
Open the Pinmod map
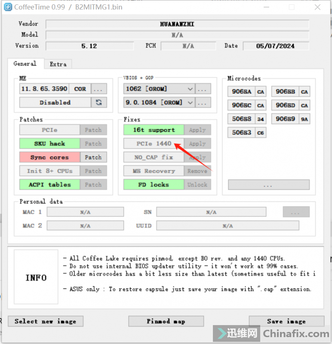166,321
